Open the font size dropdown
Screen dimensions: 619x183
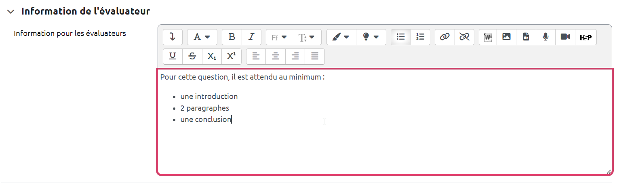307,37
